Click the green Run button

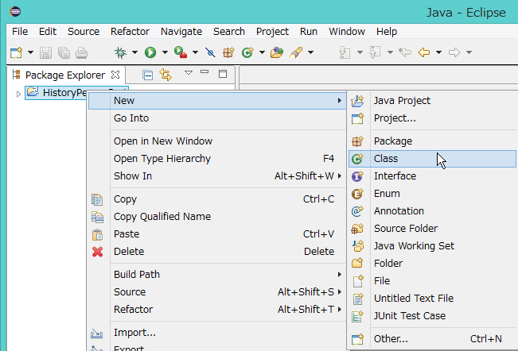tap(150, 52)
